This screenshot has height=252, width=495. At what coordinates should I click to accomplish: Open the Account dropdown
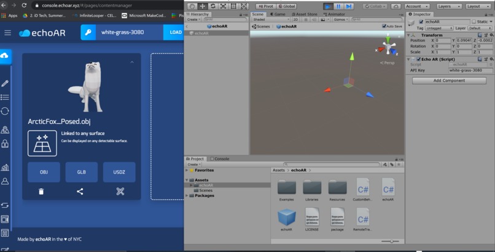(x=417, y=6)
